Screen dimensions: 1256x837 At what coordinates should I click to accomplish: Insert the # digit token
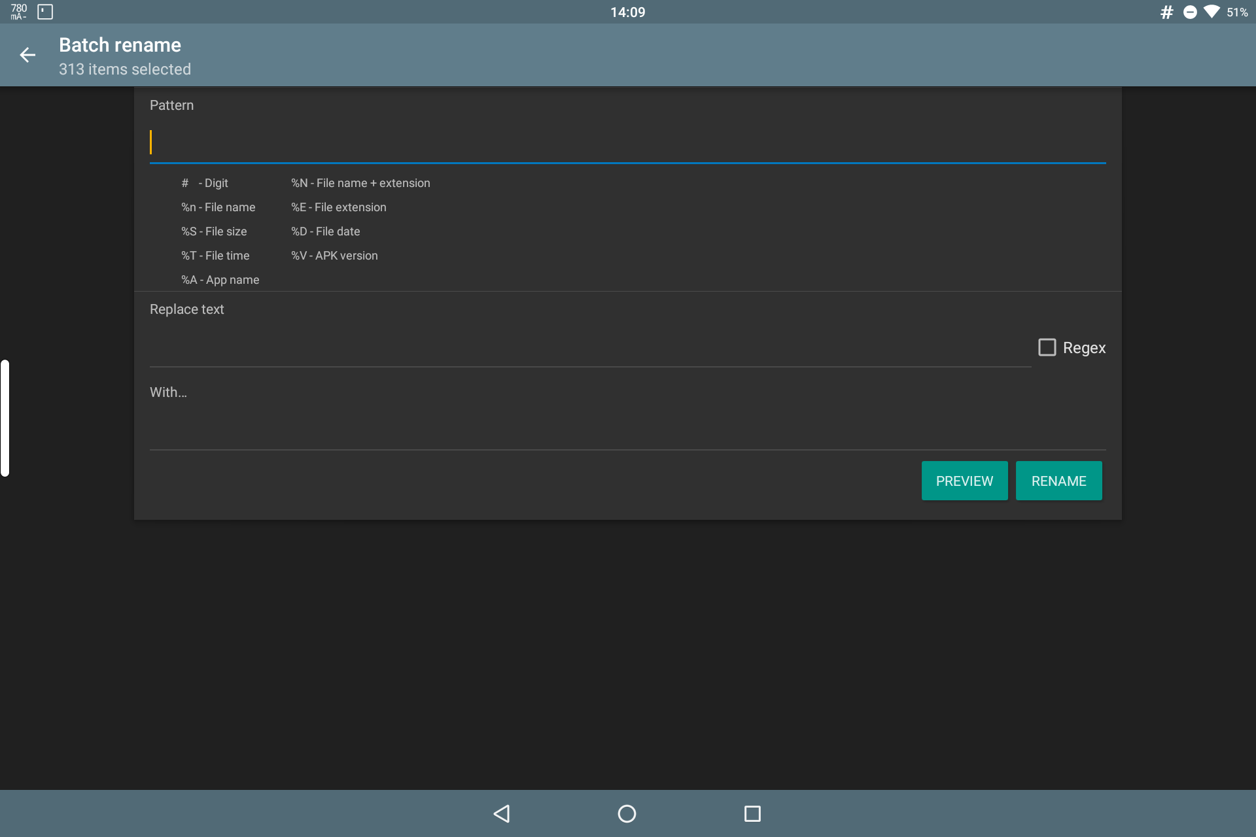[205, 183]
